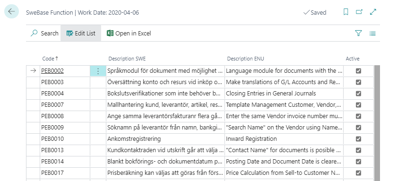Uncheck Active for PEB0008
Image resolution: width=406 pixels, height=181 pixels.
click(x=358, y=116)
